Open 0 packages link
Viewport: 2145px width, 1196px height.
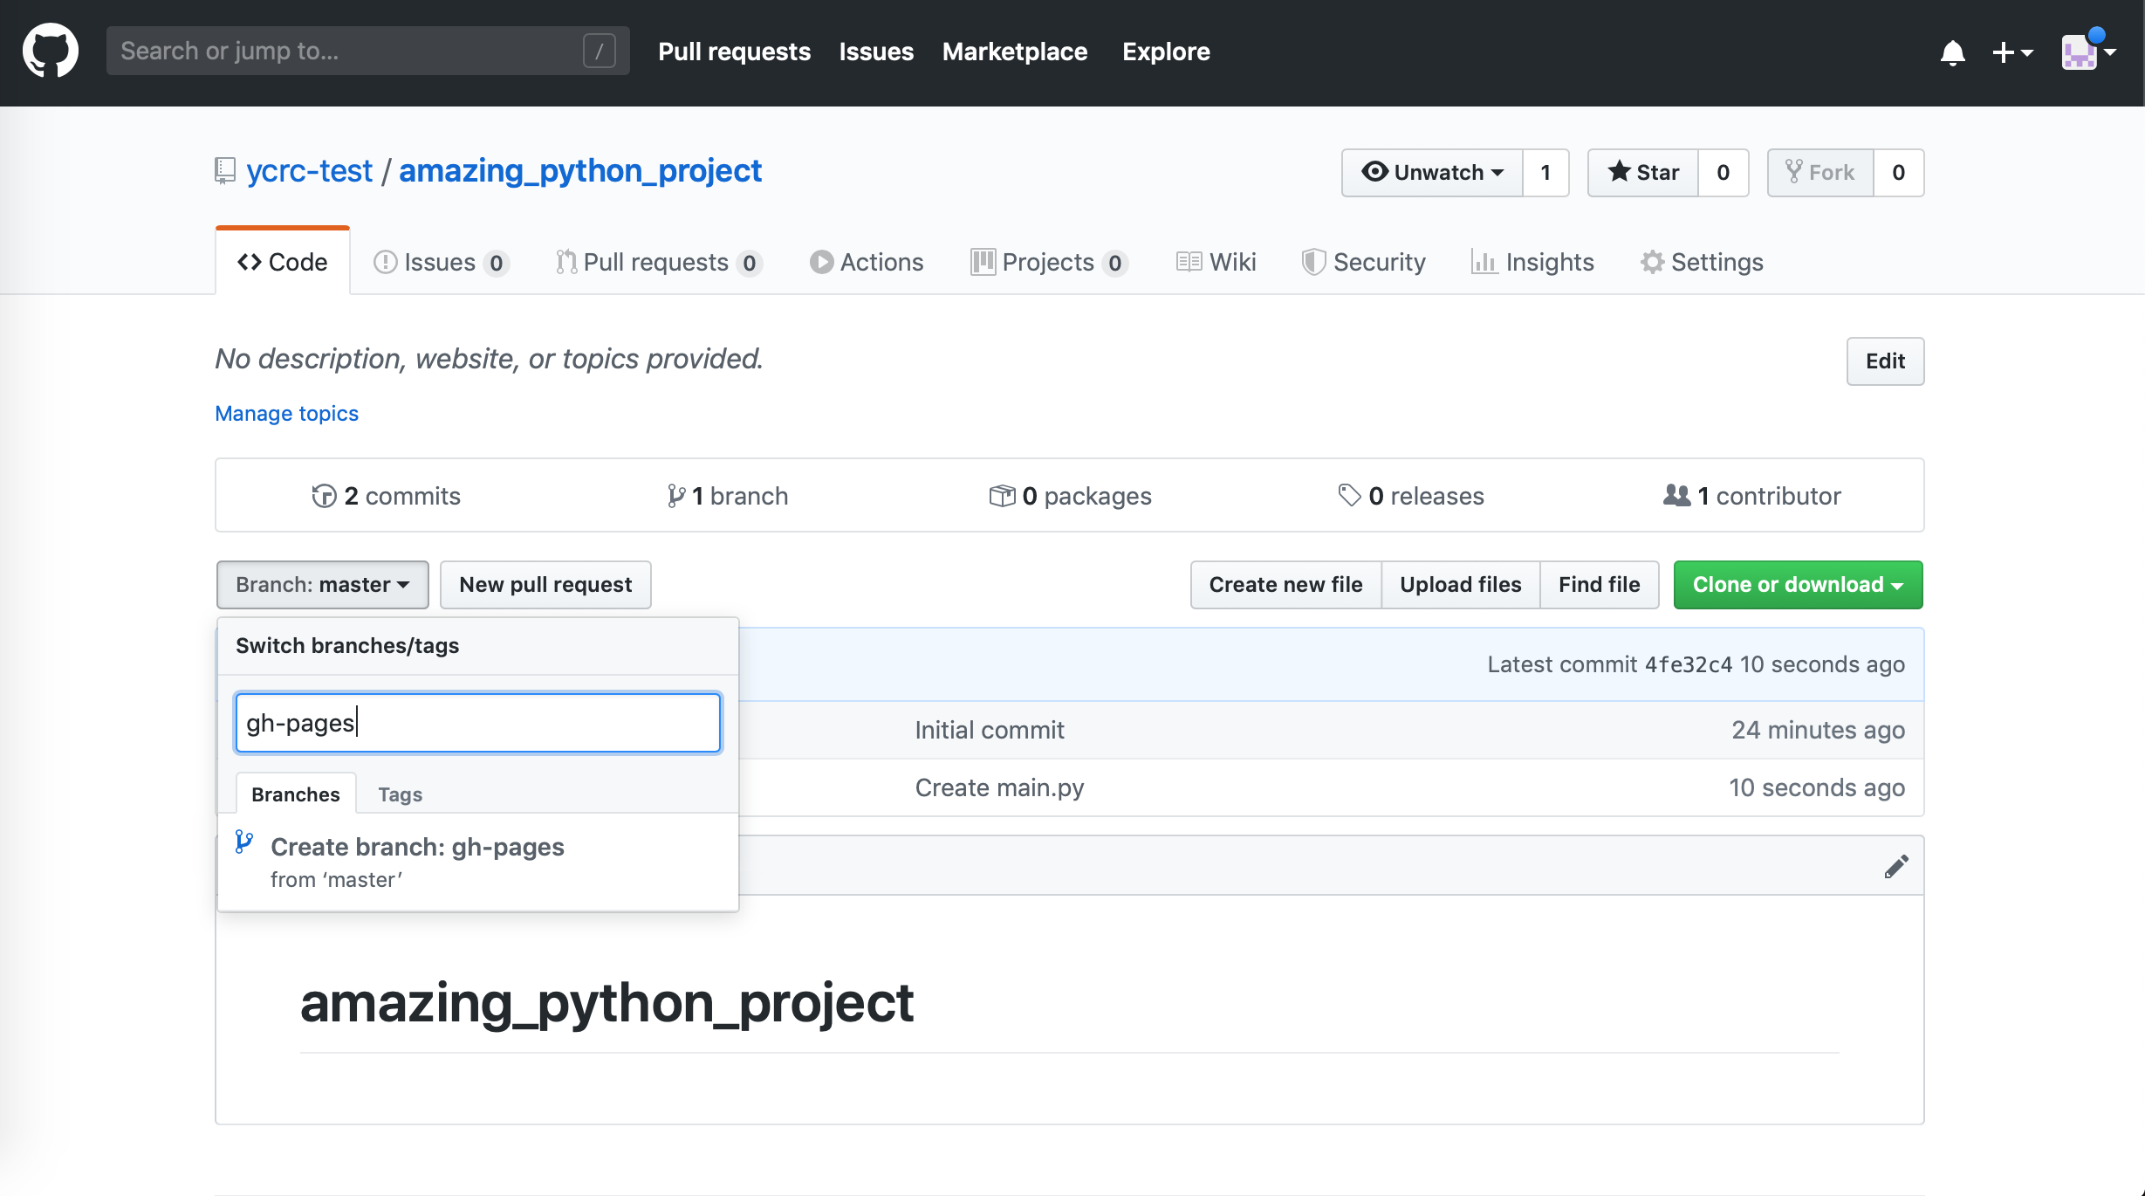tap(1070, 496)
